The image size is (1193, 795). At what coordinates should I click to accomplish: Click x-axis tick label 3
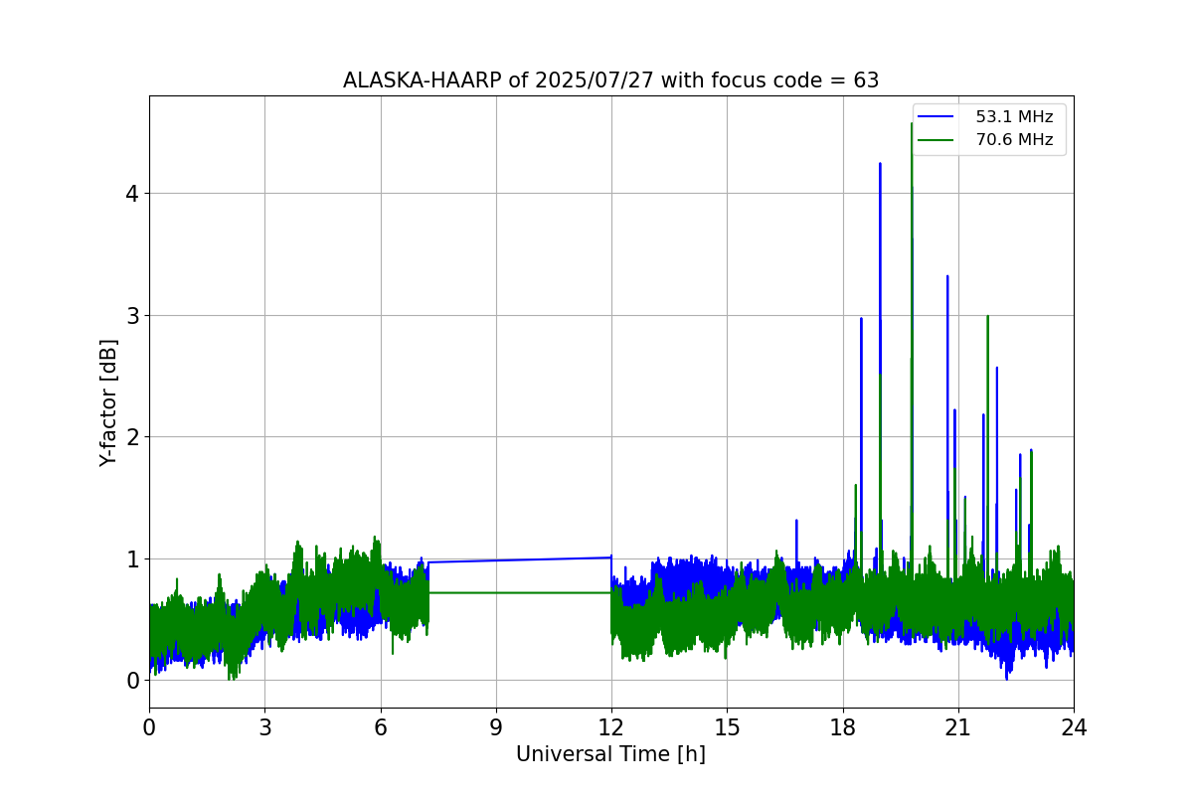264,727
